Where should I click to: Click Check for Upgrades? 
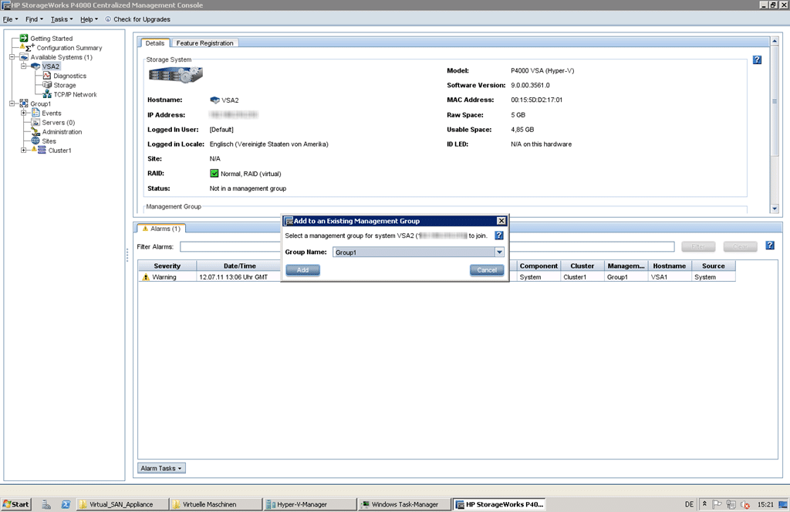[x=137, y=19]
